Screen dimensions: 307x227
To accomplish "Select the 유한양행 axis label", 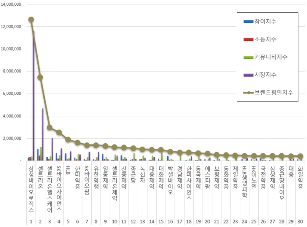I will (x=96, y=177).
